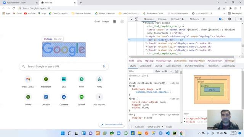Toggle the device toolbar icon

pyautogui.click(x=136, y=19)
